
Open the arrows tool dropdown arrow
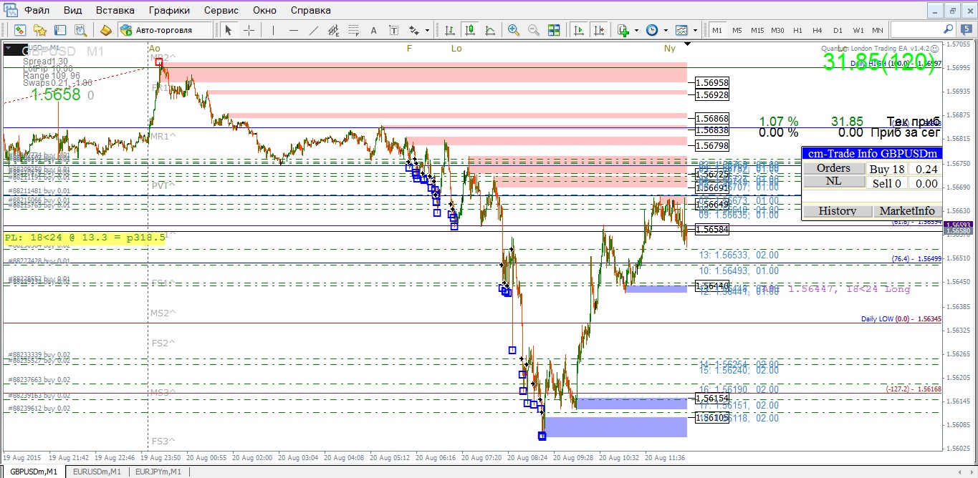coord(427,30)
